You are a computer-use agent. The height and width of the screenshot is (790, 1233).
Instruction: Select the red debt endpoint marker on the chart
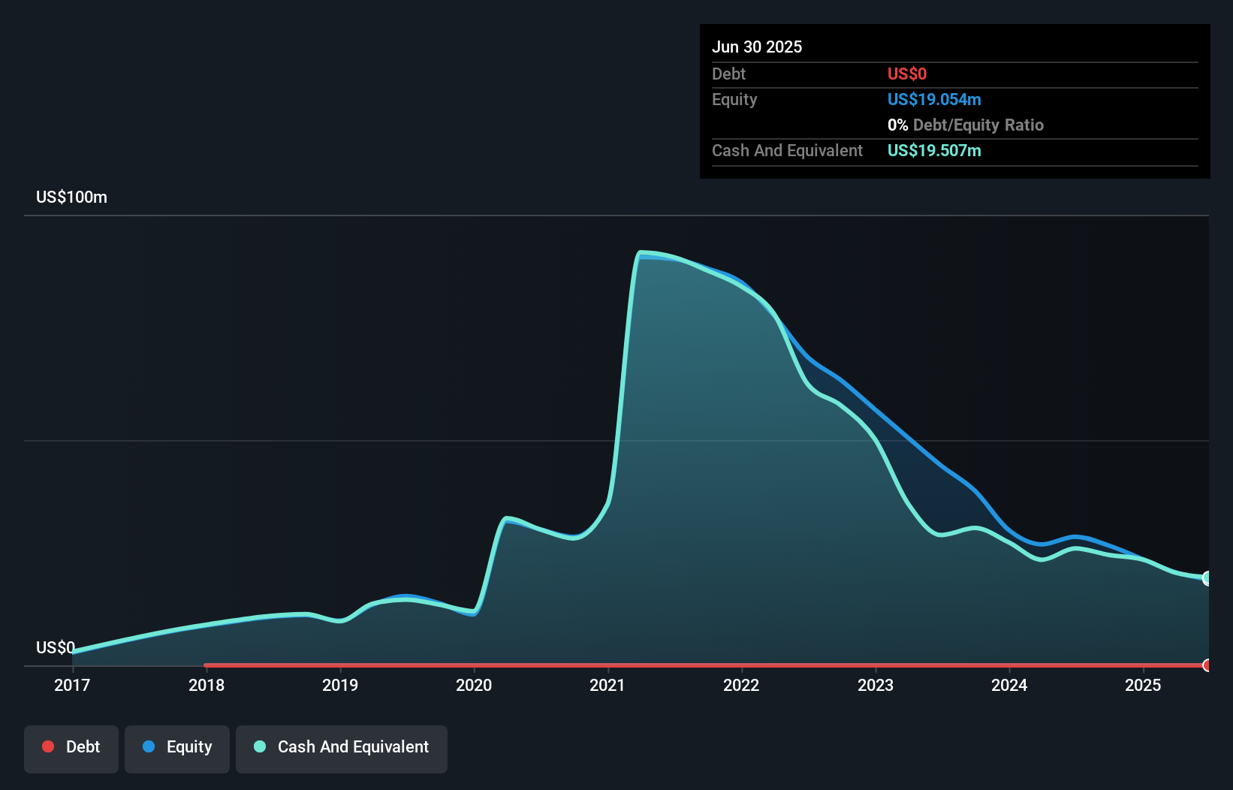pyautogui.click(x=1207, y=665)
